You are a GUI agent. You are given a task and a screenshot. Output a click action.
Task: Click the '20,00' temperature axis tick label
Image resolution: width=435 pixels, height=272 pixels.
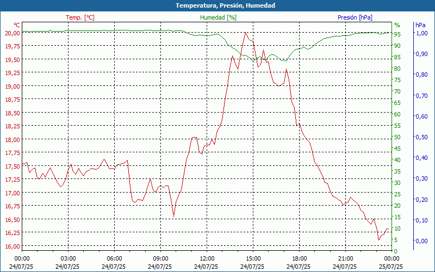coord(13,33)
